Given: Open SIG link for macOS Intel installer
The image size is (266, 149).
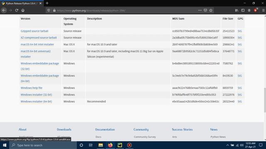Looking at the screenshot, I should 240,44.
